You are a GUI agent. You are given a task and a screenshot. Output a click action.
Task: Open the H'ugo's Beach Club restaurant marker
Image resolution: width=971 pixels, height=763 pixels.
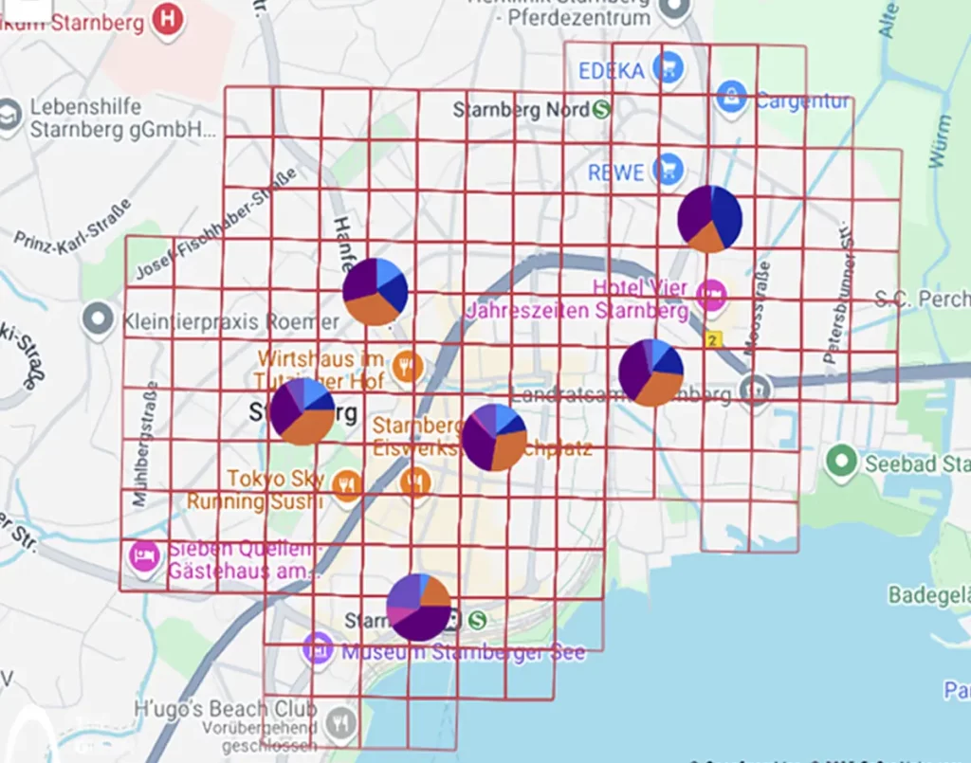point(339,724)
